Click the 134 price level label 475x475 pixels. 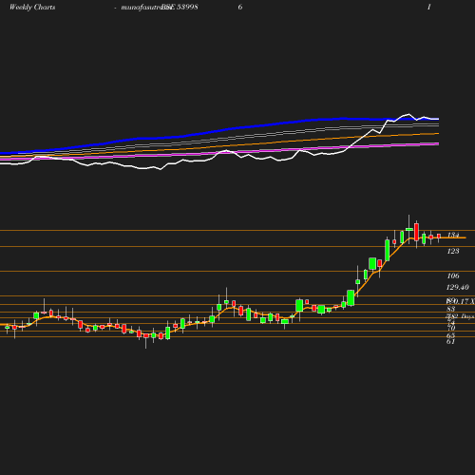[x=453, y=235]
